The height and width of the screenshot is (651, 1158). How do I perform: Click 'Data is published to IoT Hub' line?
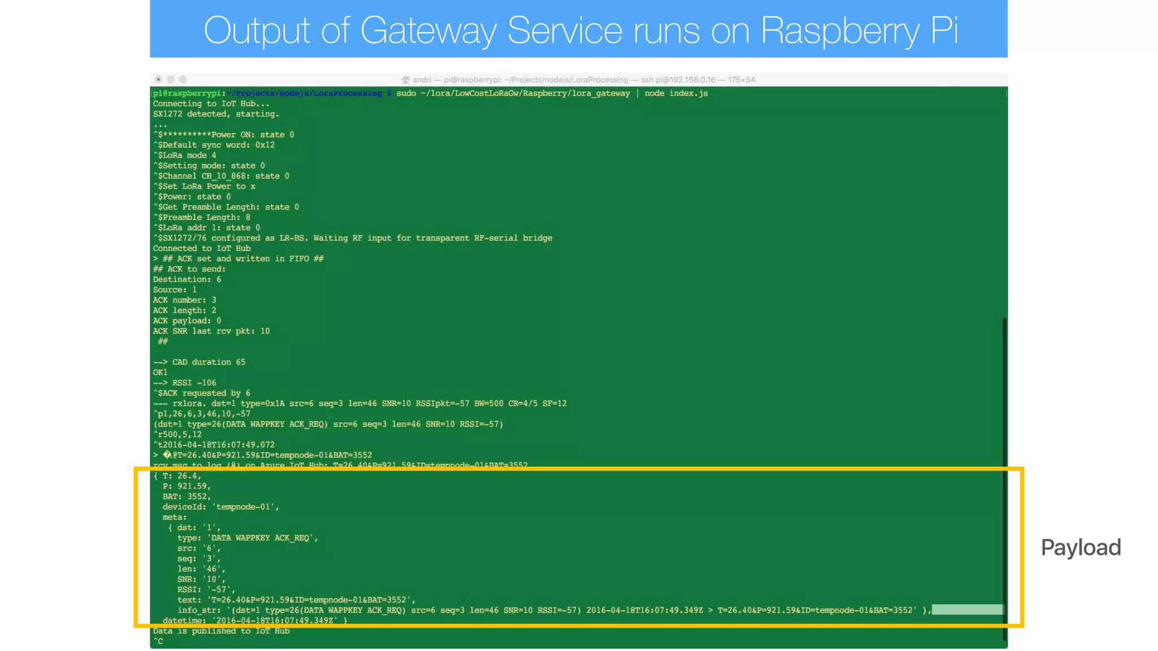221,631
